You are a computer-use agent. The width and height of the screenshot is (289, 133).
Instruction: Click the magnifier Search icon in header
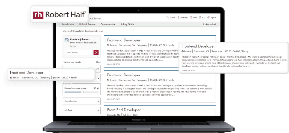point(168,17)
